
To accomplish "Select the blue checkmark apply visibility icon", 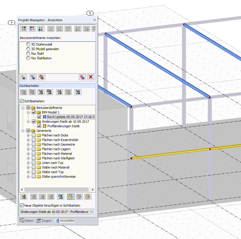I will (60, 197).
